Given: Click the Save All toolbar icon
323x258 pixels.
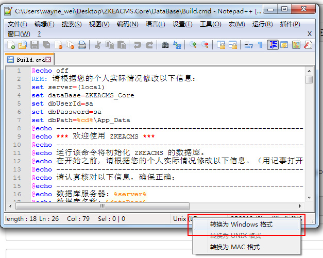Looking at the screenshot, I should pyautogui.click(x=46, y=45).
